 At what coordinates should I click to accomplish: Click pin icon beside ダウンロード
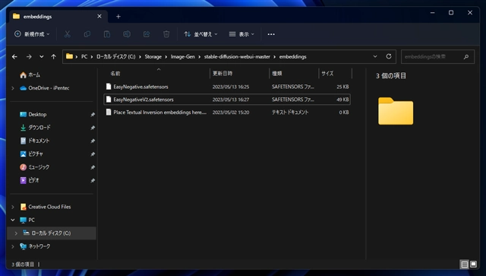(x=93, y=128)
